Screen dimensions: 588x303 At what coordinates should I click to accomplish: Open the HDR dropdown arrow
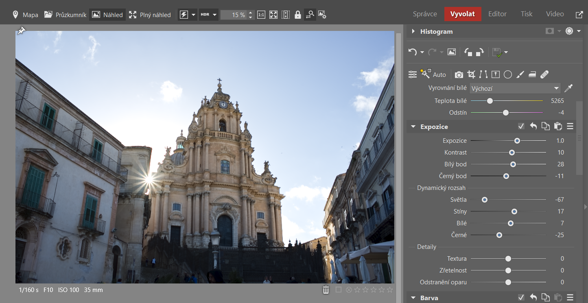click(x=214, y=15)
